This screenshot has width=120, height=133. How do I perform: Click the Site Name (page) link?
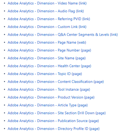click(x=47, y=58)
